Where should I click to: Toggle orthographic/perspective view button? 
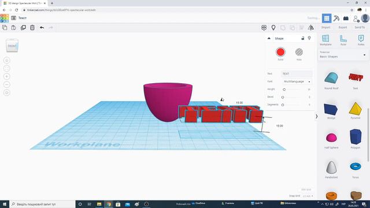(6, 92)
